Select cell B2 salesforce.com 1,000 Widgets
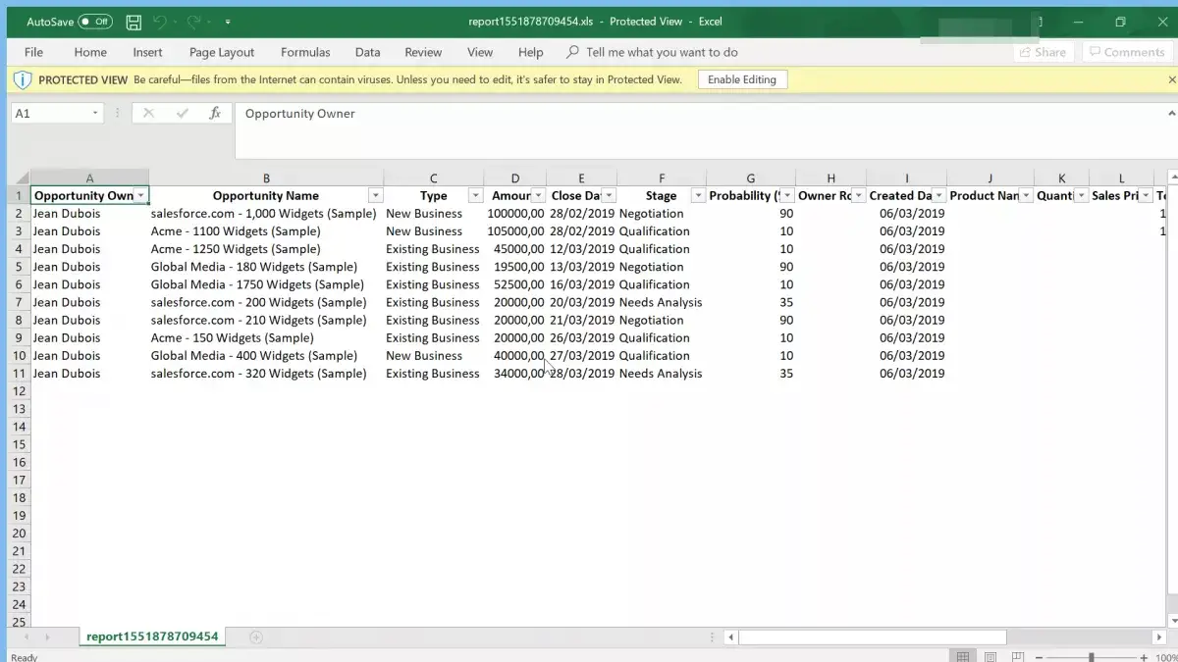Screen dimensions: 1178x662 265,214
